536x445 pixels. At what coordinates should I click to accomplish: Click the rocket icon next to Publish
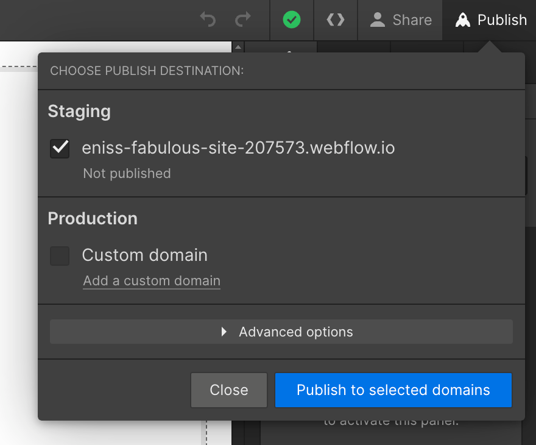point(464,19)
